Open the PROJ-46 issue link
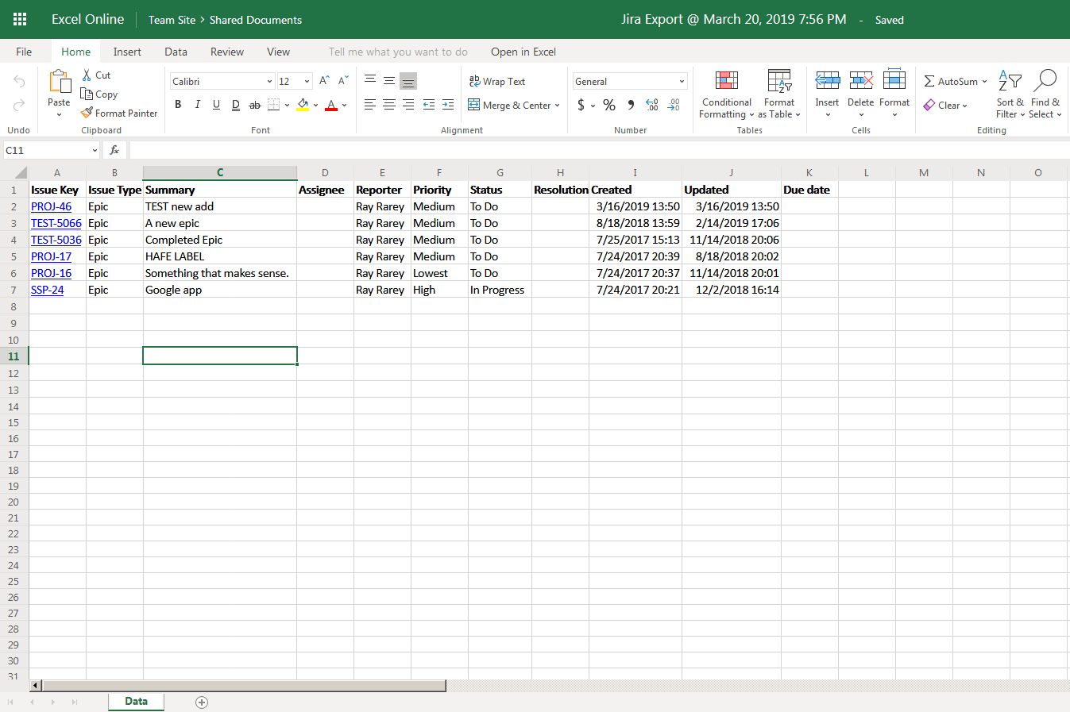1070x712 pixels. coord(52,206)
